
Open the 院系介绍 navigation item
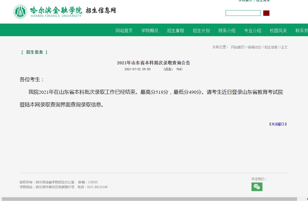[227, 31]
